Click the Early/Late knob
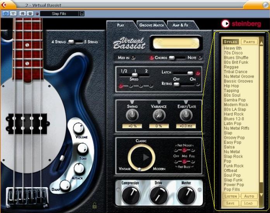The width and height of the screenshot is (270, 213). 186,115
